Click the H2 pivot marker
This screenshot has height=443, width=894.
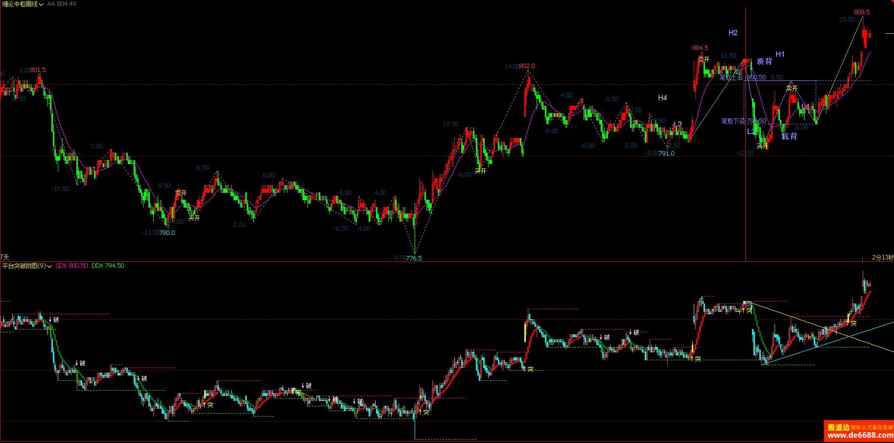tap(733, 33)
